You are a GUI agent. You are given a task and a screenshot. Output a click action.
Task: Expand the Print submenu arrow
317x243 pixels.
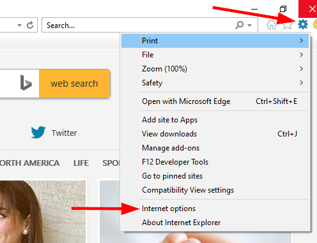[301, 41]
